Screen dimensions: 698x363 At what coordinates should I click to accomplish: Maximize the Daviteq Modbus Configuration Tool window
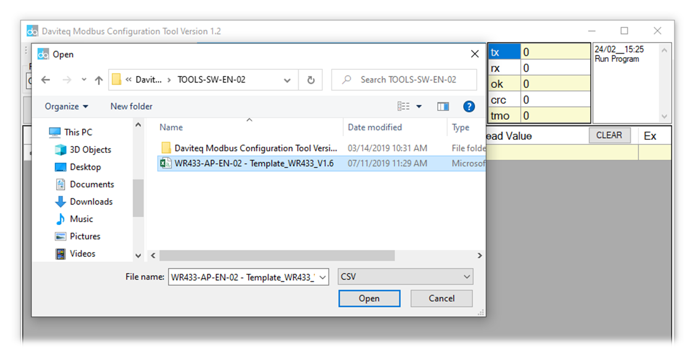(624, 31)
